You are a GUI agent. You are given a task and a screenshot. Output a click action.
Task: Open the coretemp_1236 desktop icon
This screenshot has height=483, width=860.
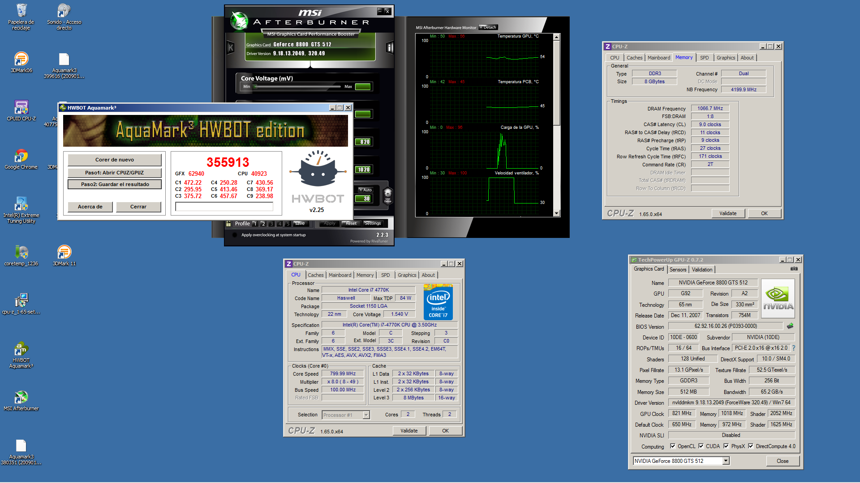coord(21,256)
